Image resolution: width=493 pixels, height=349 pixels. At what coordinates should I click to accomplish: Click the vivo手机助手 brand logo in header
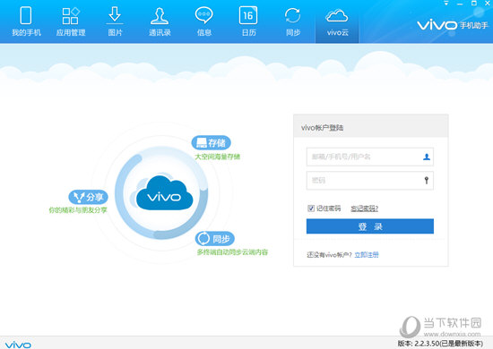point(453,25)
